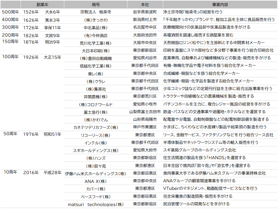Select the (株)豊田自動織機 cell
Viewport: 278px width, 209px height.
96,58
